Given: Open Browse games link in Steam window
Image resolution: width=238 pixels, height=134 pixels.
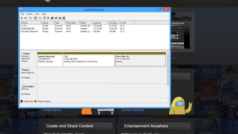Looking at the screenshot, I should click(x=52, y=110).
